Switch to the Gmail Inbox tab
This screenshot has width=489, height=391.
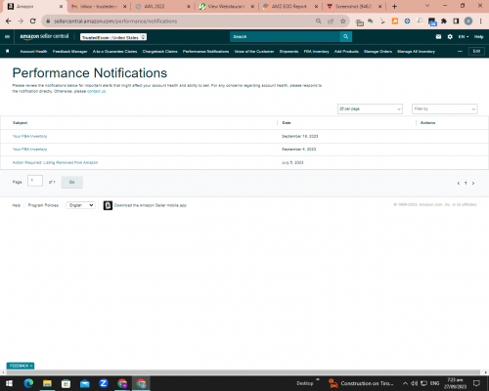[99, 6]
